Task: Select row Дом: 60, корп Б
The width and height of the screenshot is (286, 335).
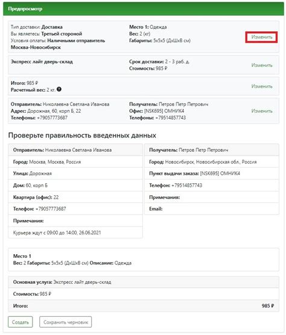Action: coord(75,185)
